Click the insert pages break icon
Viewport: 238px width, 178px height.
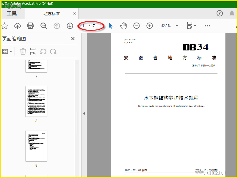coord(33,51)
